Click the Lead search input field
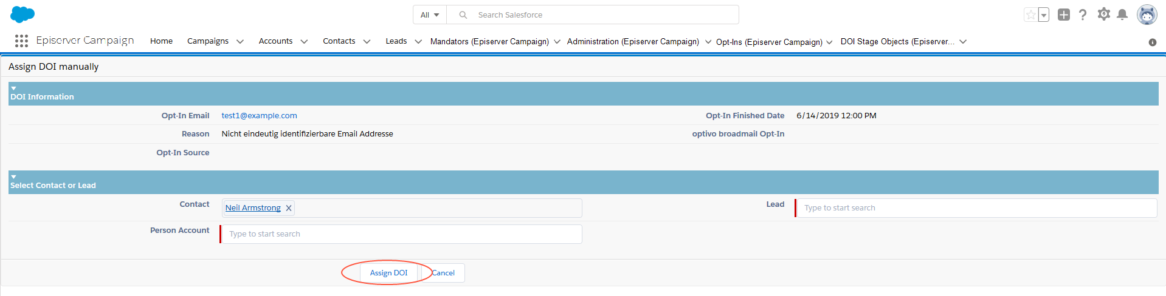Image resolution: width=1166 pixels, height=296 pixels. [976, 208]
